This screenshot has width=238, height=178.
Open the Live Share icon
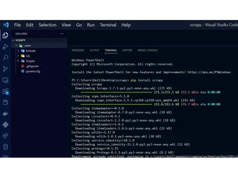tap(5, 136)
